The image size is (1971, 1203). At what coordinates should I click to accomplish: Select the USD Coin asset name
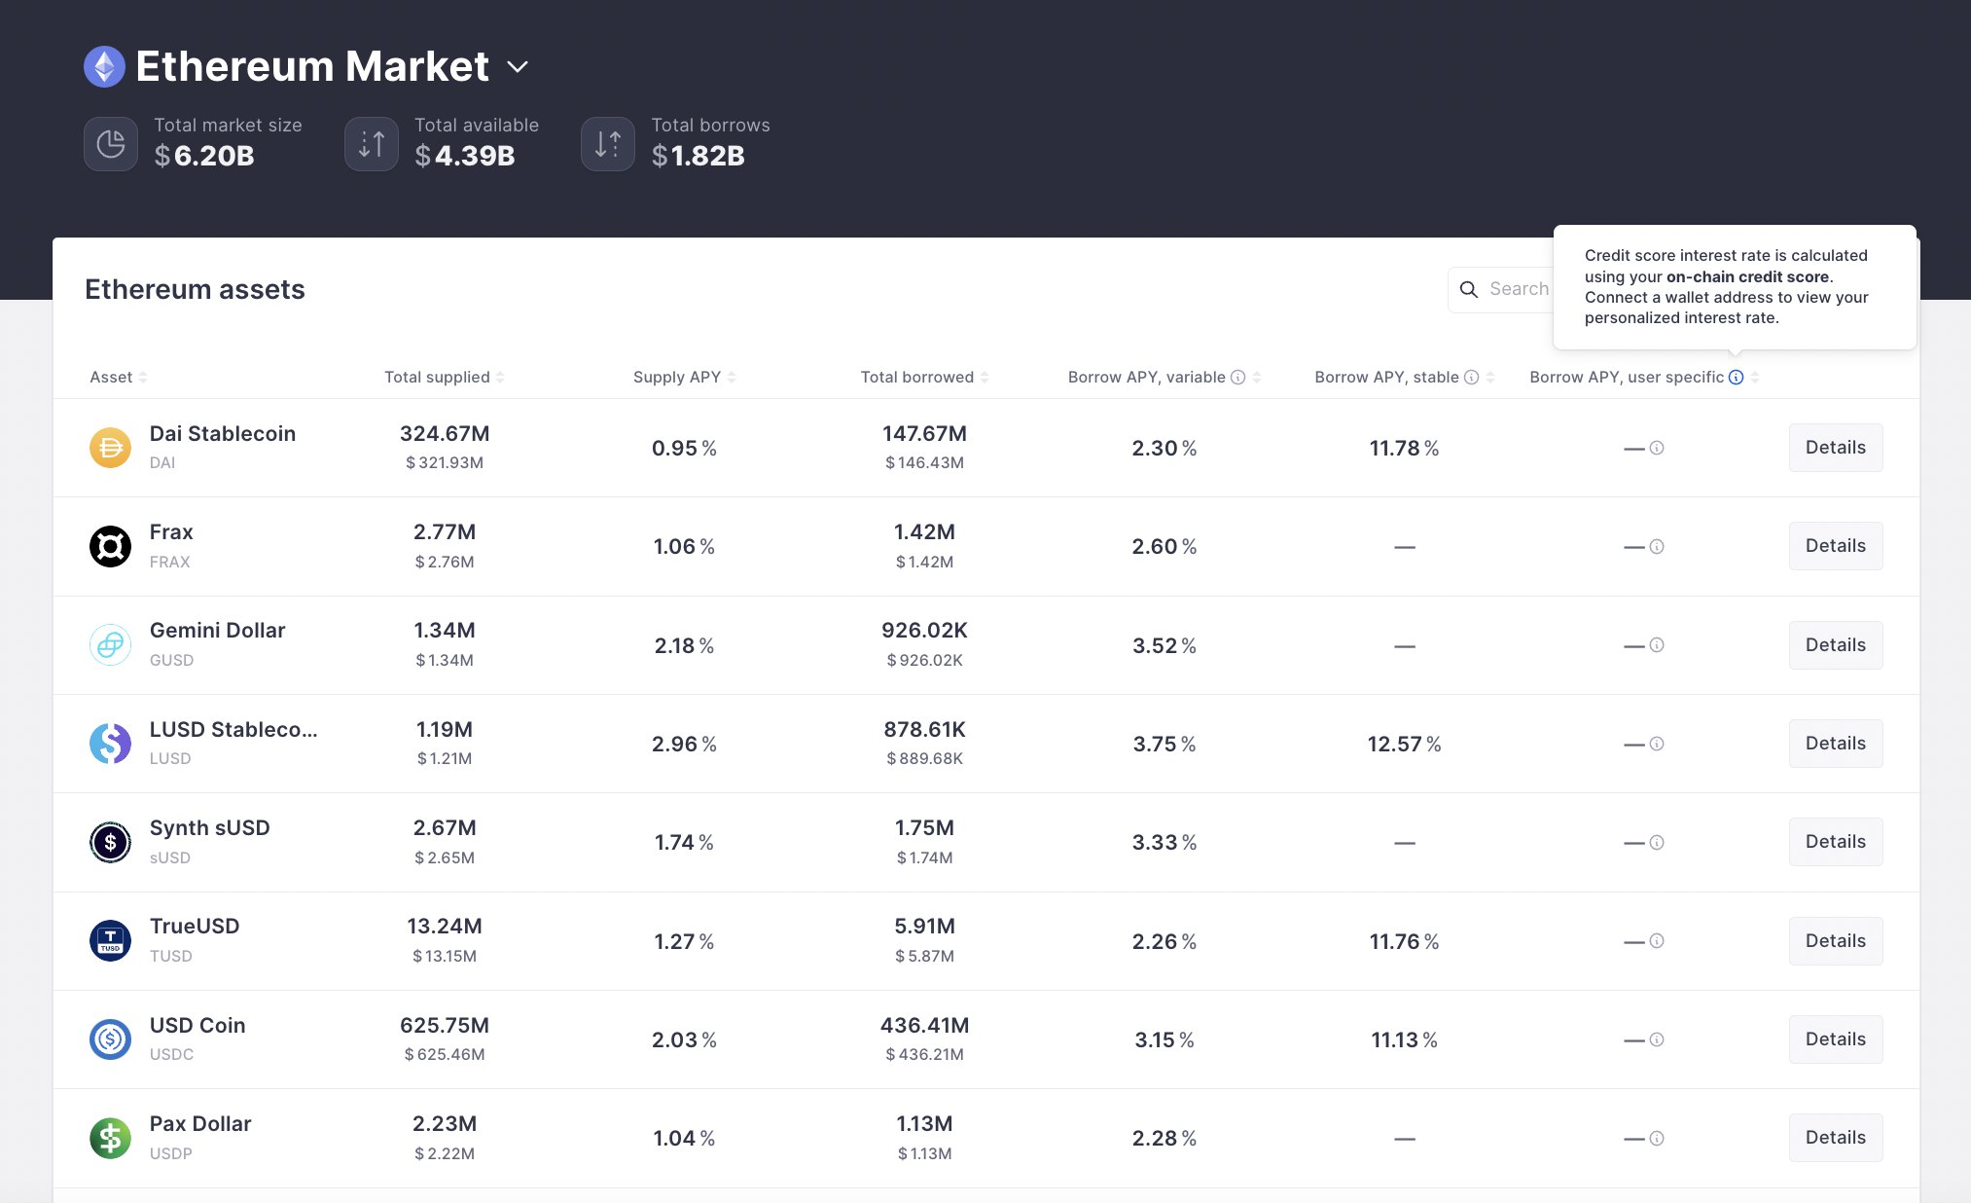coord(197,1026)
